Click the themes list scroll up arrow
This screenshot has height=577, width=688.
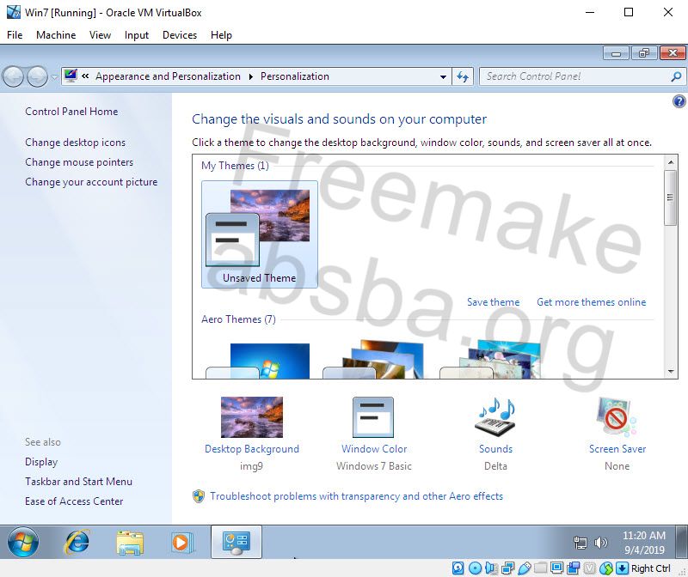pos(671,162)
